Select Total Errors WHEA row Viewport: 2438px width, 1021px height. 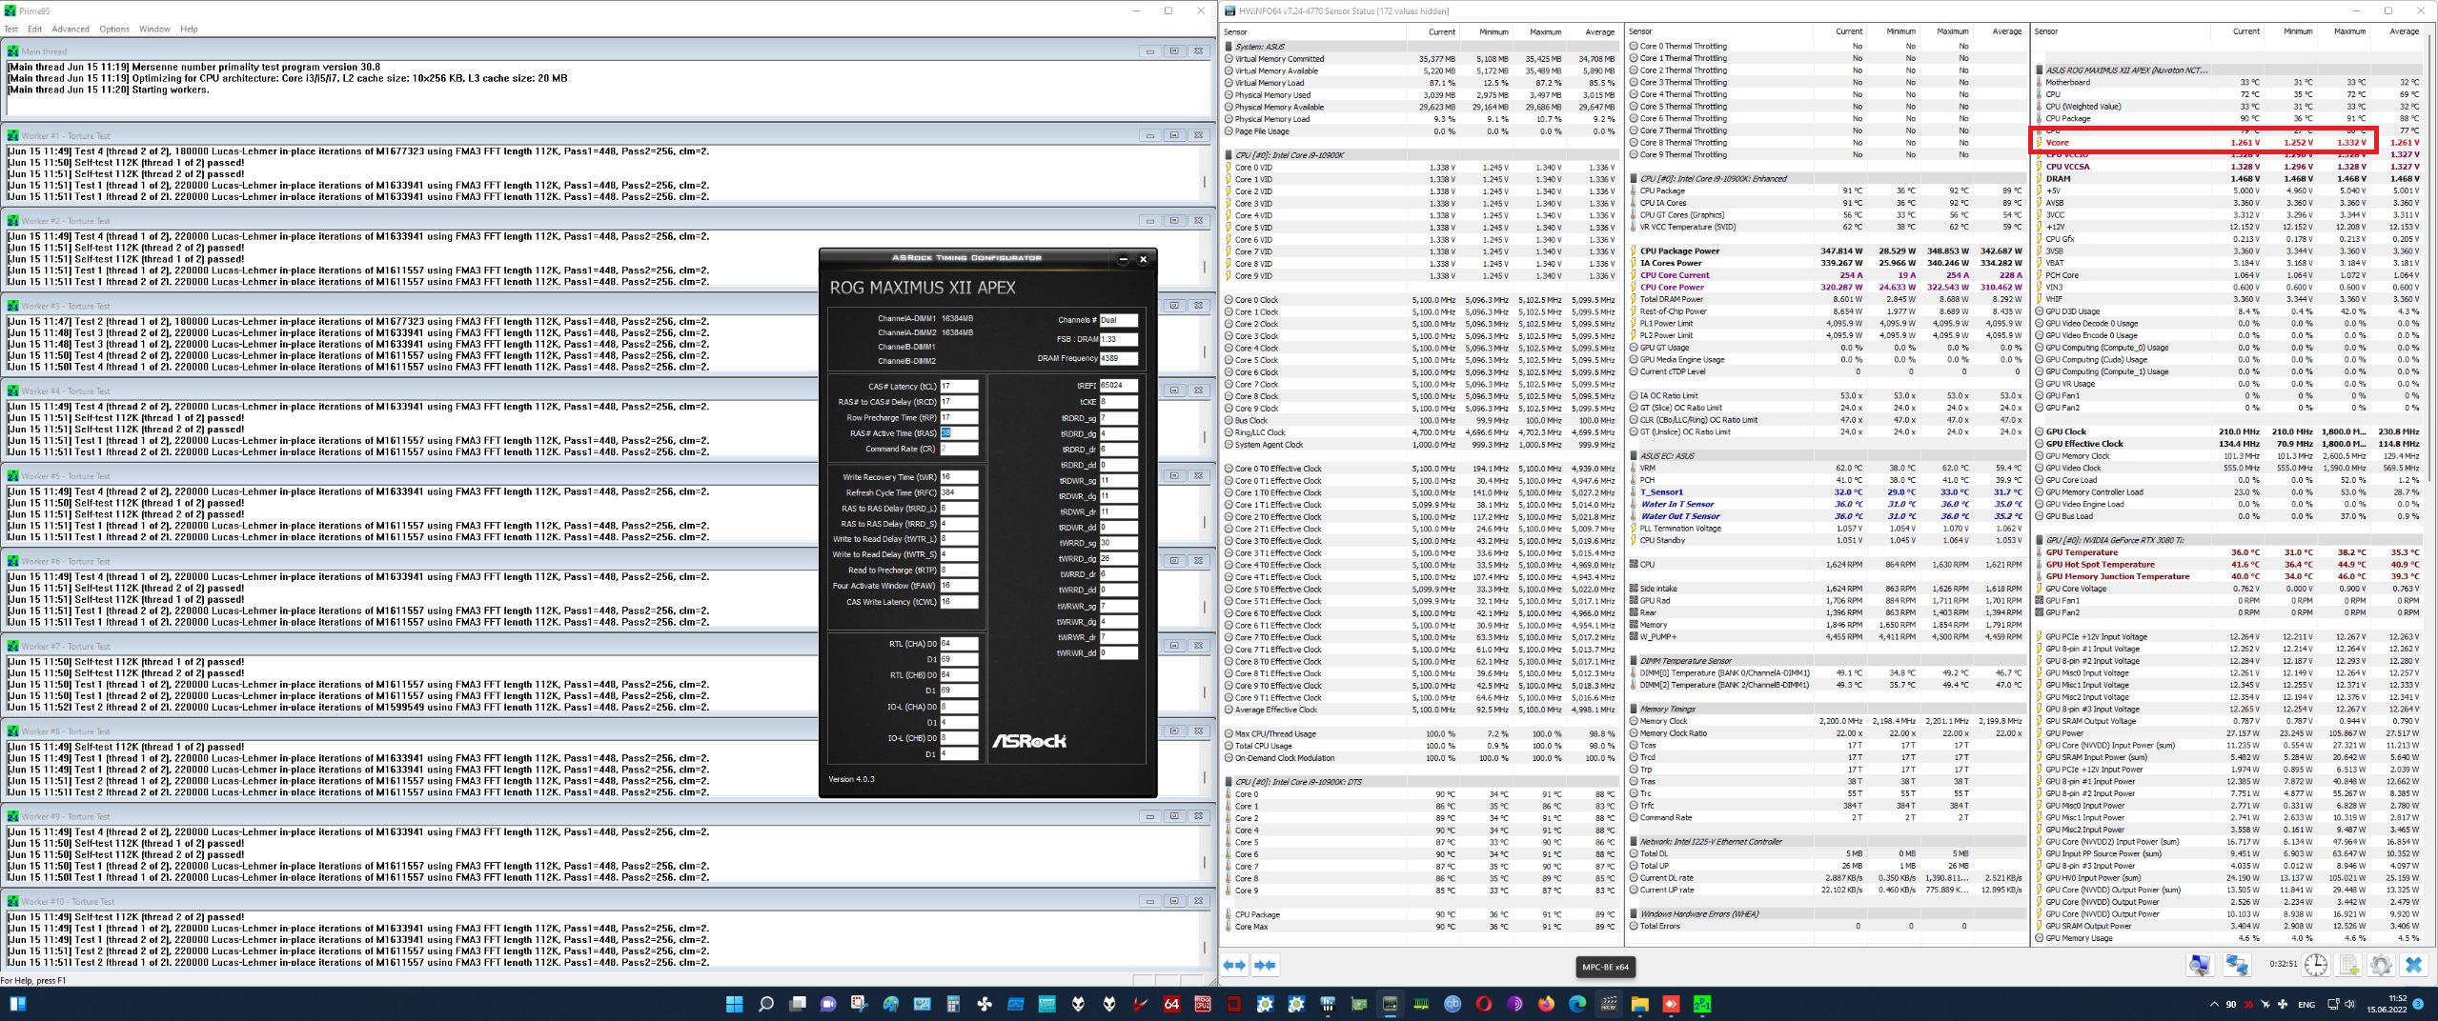tap(1827, 926)
